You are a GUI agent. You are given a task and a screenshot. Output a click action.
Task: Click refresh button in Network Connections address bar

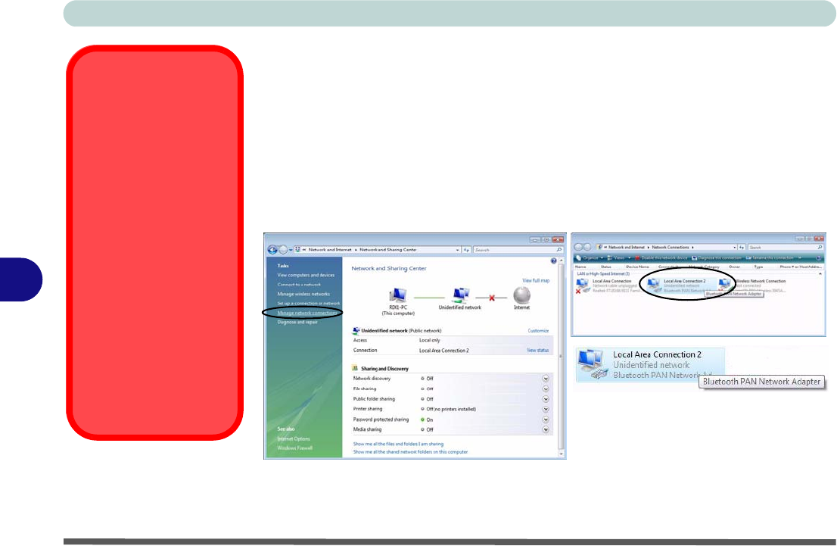[742, 248]
